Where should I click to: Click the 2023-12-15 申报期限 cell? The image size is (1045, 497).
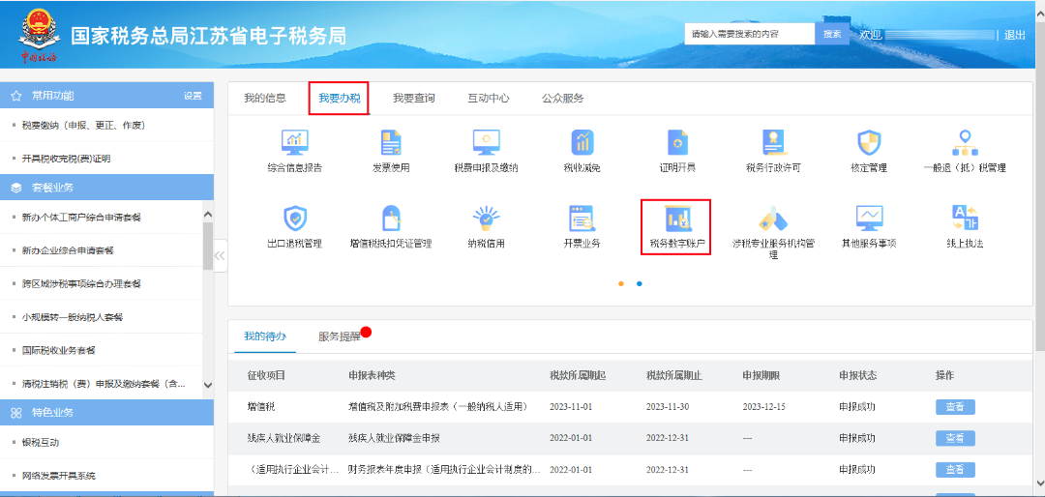[764, 407]
